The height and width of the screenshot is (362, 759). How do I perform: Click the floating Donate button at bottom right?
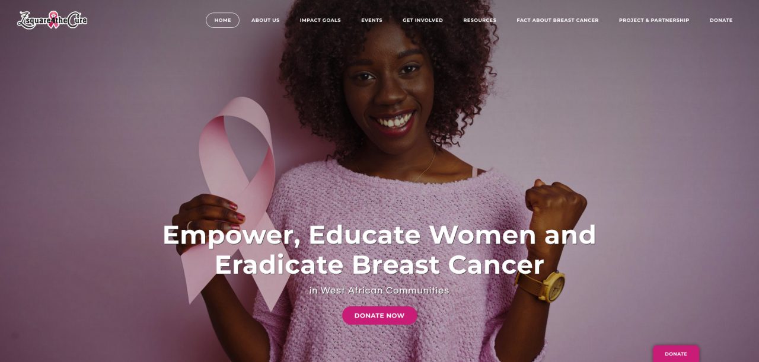click(676, 354)
